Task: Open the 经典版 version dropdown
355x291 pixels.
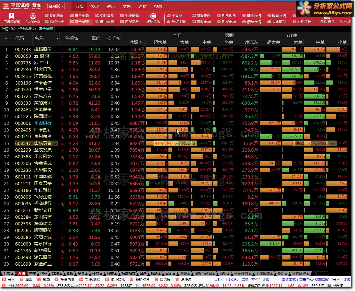Action: click(x=56, y=6)
